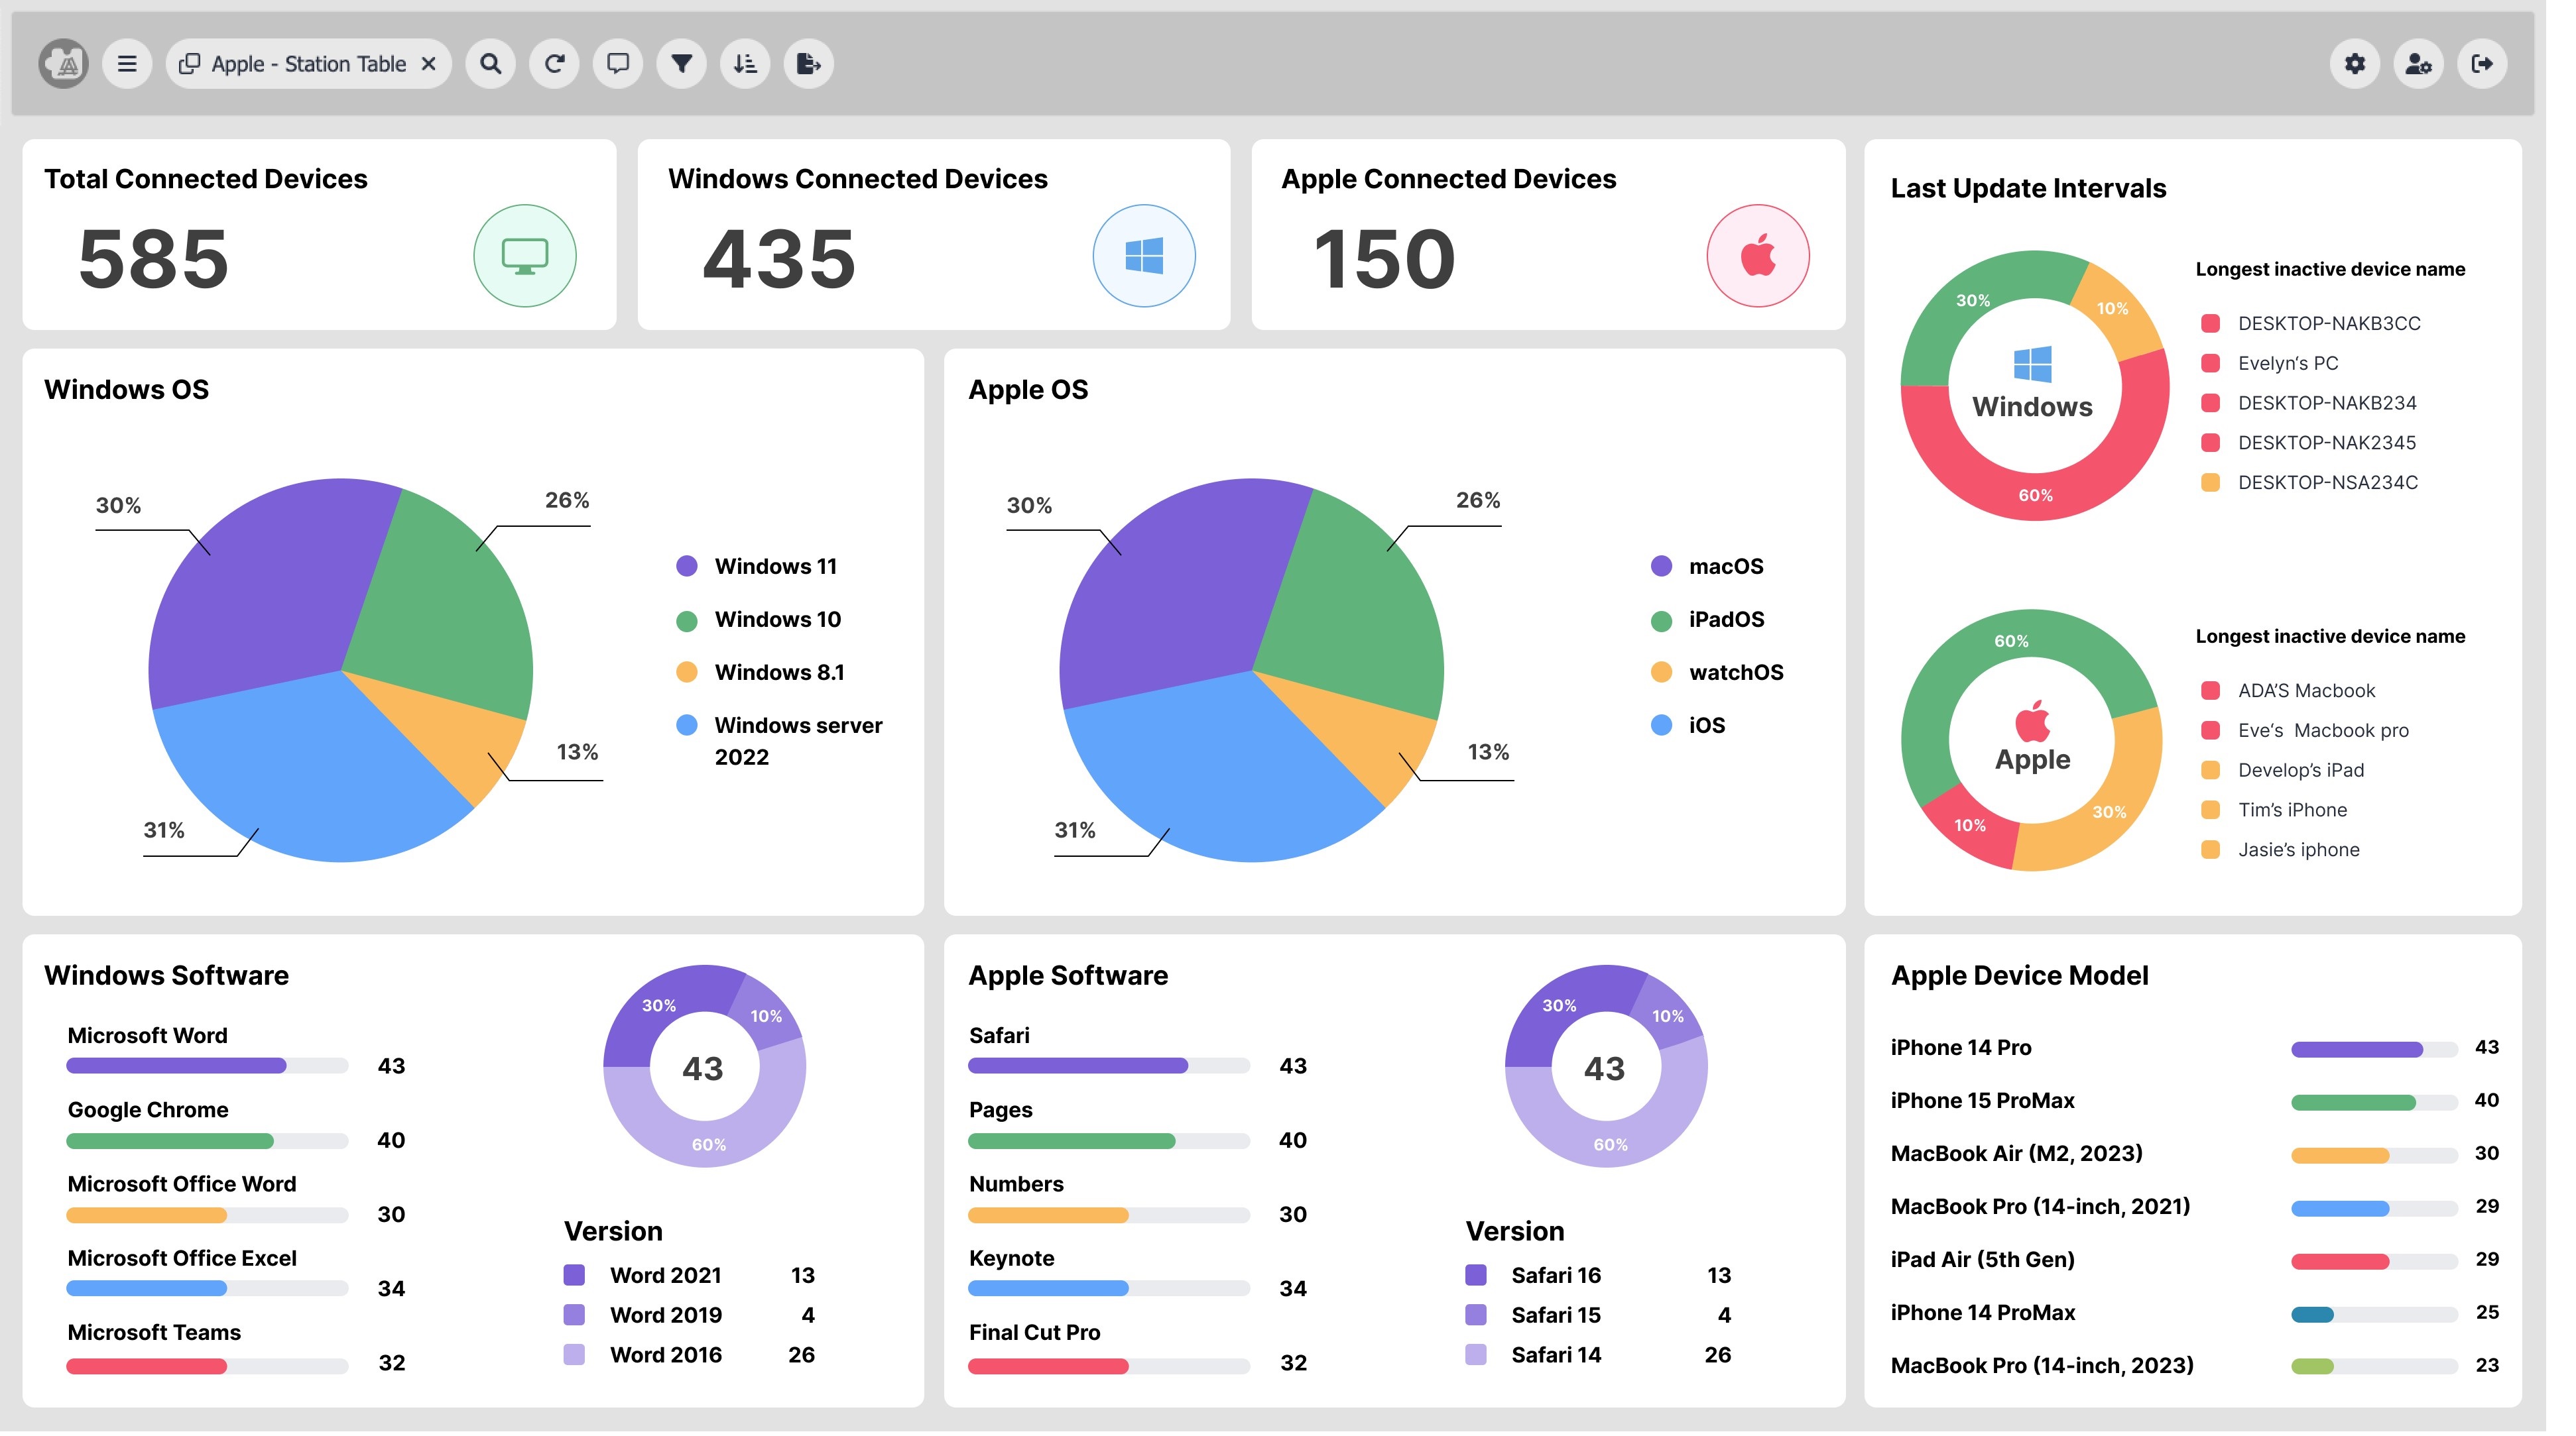
Task: Click the 60% segment of Windows Software donut
Action: (x=709, y=1145)
